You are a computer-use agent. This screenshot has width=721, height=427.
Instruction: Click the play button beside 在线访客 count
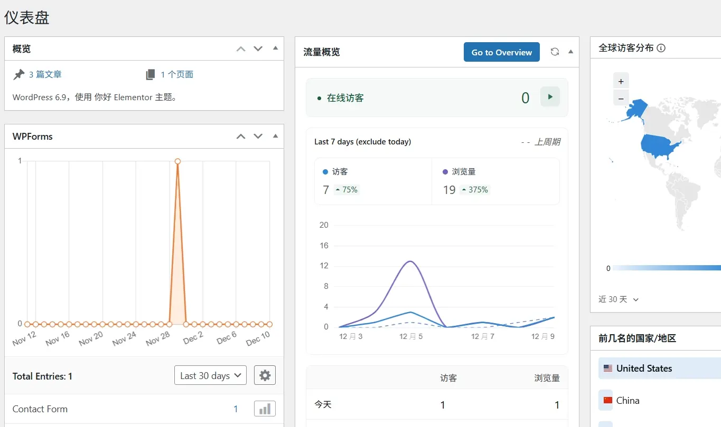(x=550, y=97)
